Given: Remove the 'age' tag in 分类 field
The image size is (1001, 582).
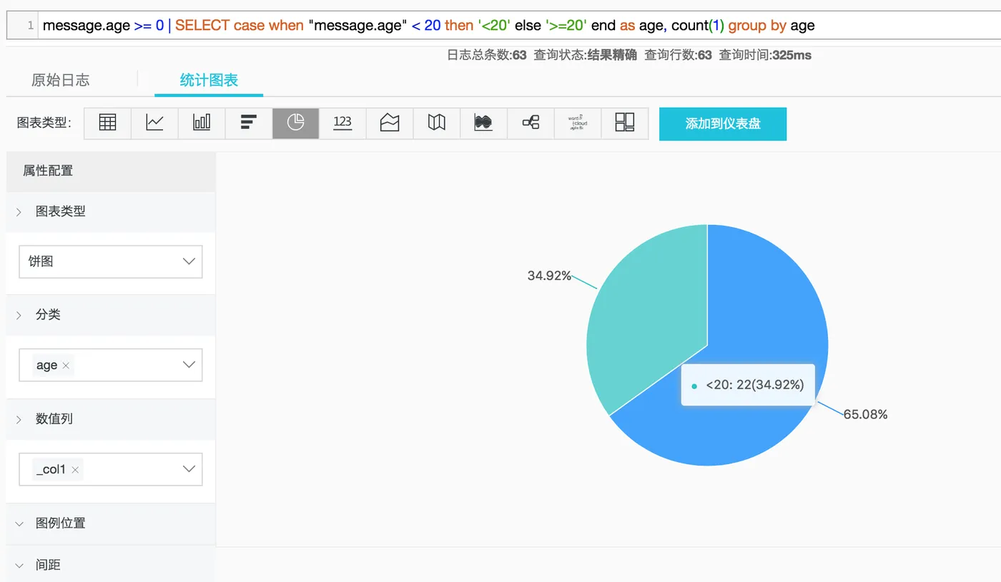Looking at the screenshot, I should click(66, 366).
